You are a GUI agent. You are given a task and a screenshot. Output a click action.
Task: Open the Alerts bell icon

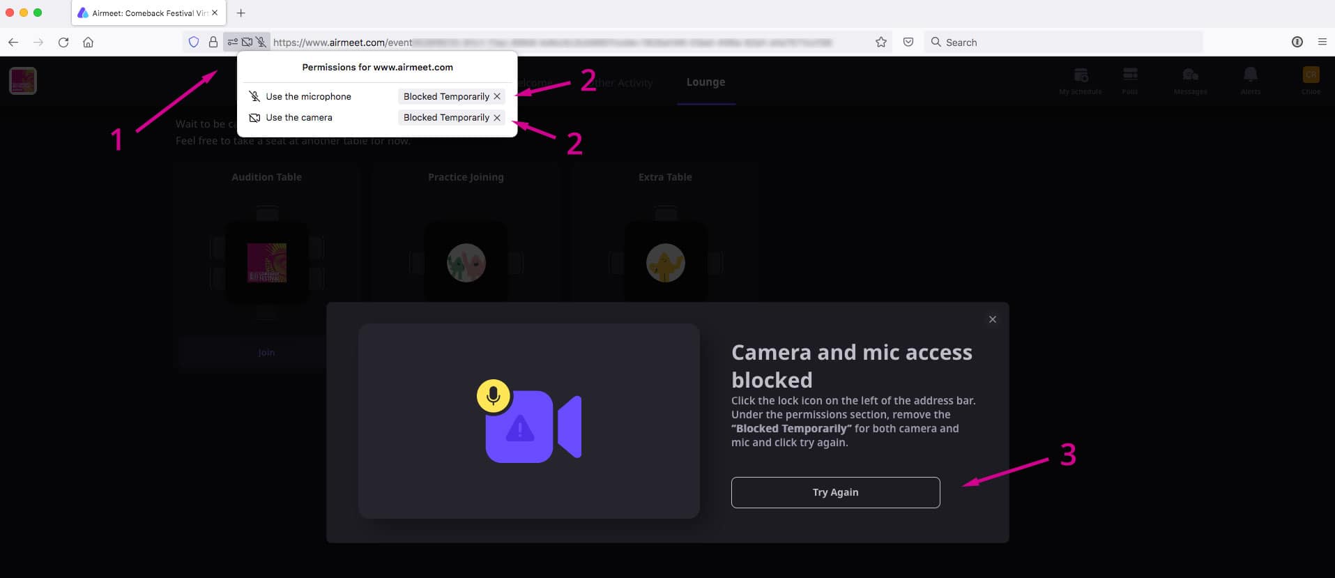1251,81
